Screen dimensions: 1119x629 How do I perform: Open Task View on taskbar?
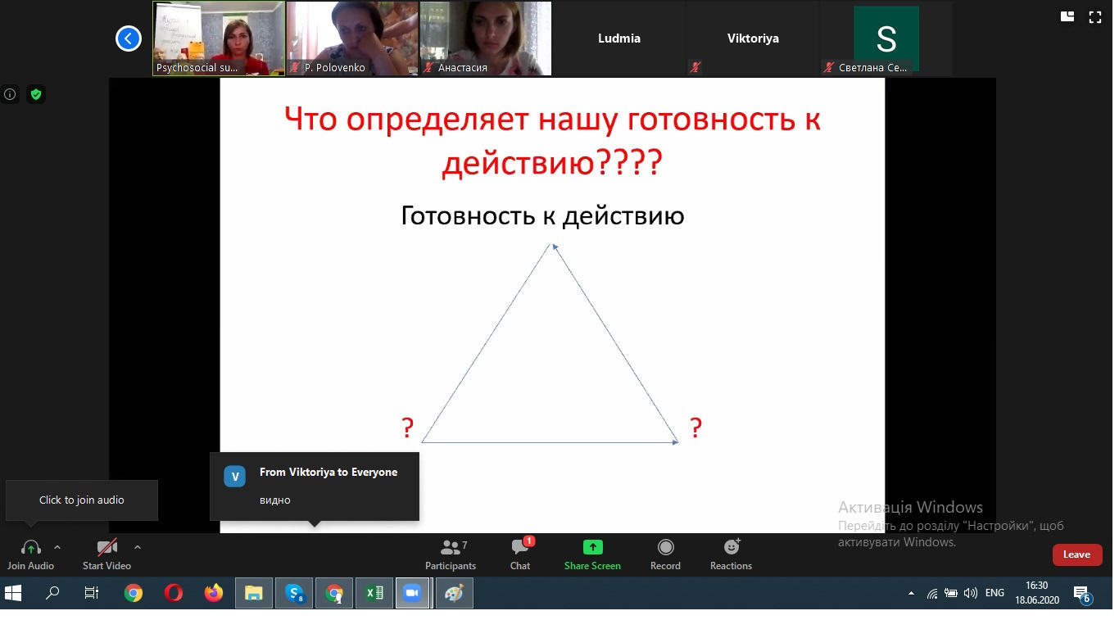[x=92, y=593]
